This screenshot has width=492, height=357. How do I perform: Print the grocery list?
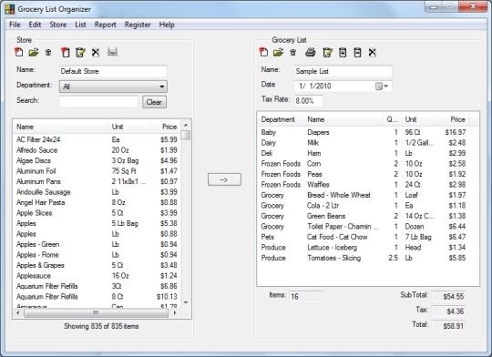[311, 52]
